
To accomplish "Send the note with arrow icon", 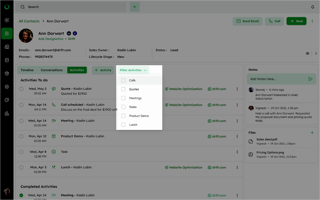I will coord(310,79).
